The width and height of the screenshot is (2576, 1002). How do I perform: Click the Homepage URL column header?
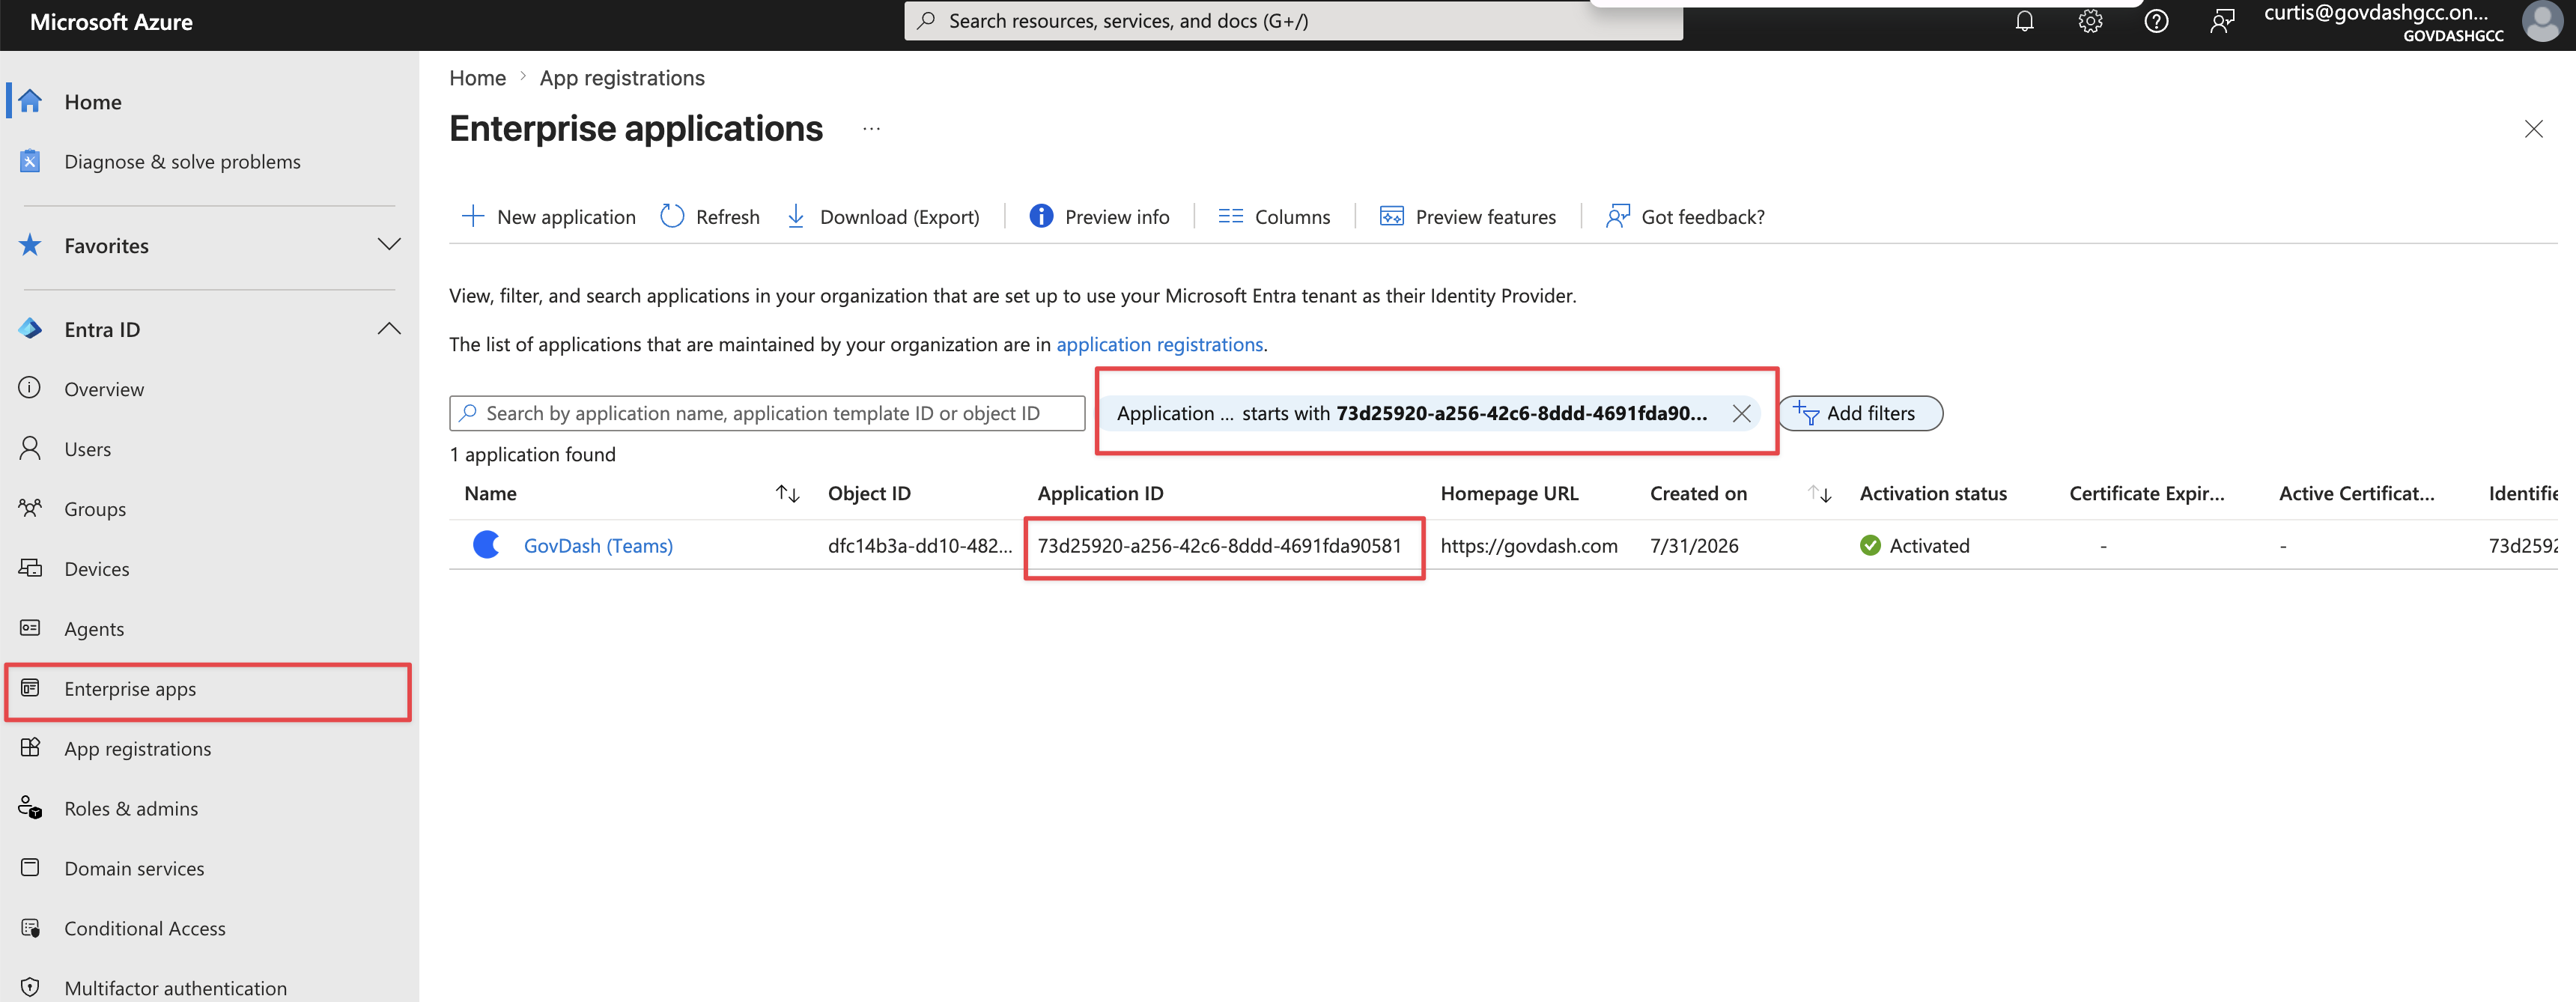[1509, 493]
